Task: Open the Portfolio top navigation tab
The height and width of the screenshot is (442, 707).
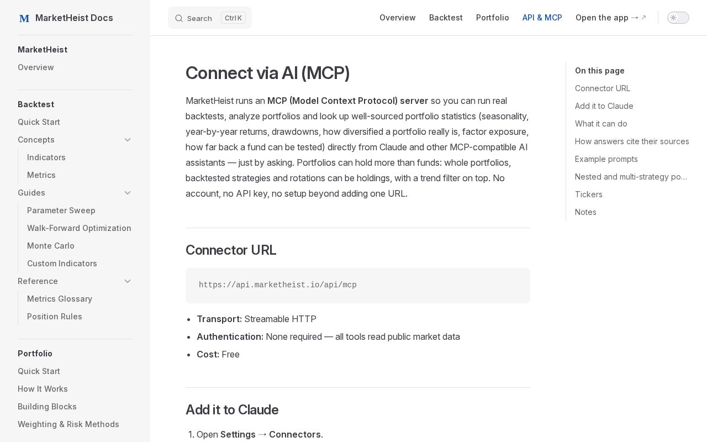Action: point(493,18)
